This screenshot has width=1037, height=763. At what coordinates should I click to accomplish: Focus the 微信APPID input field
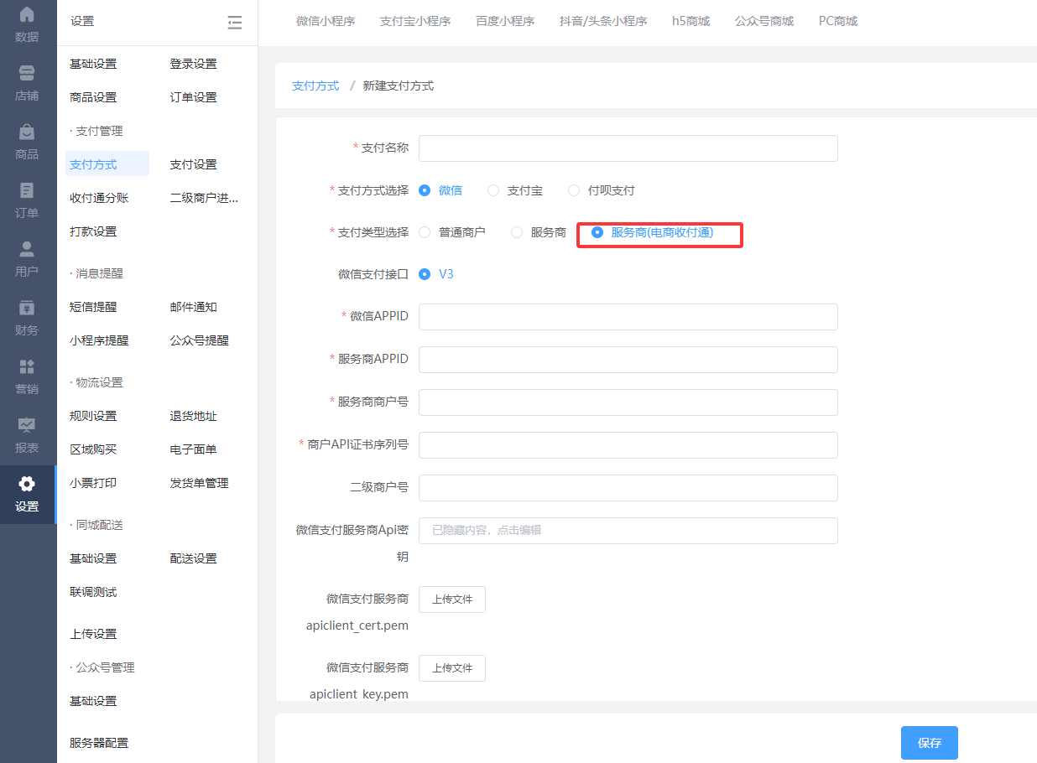[628, 316]
